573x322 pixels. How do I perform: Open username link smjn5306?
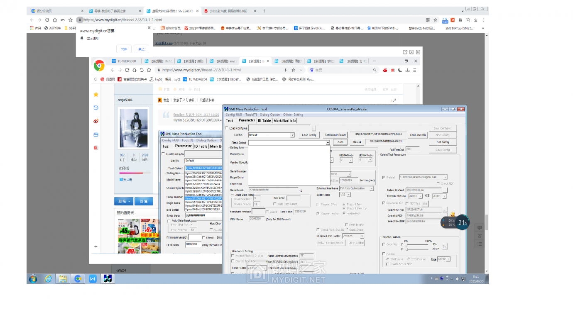[125, 100]
